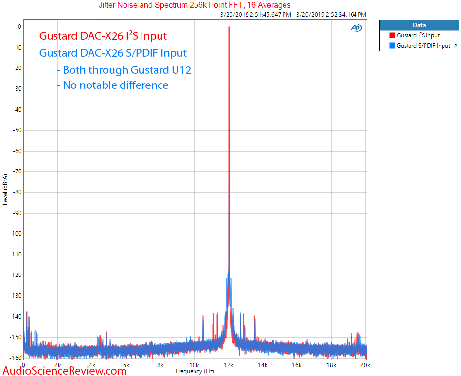The height and width of the screenshot is (376, 461).
Task: Click the 14k frequency axis tick label
Action: click(263, 365)
